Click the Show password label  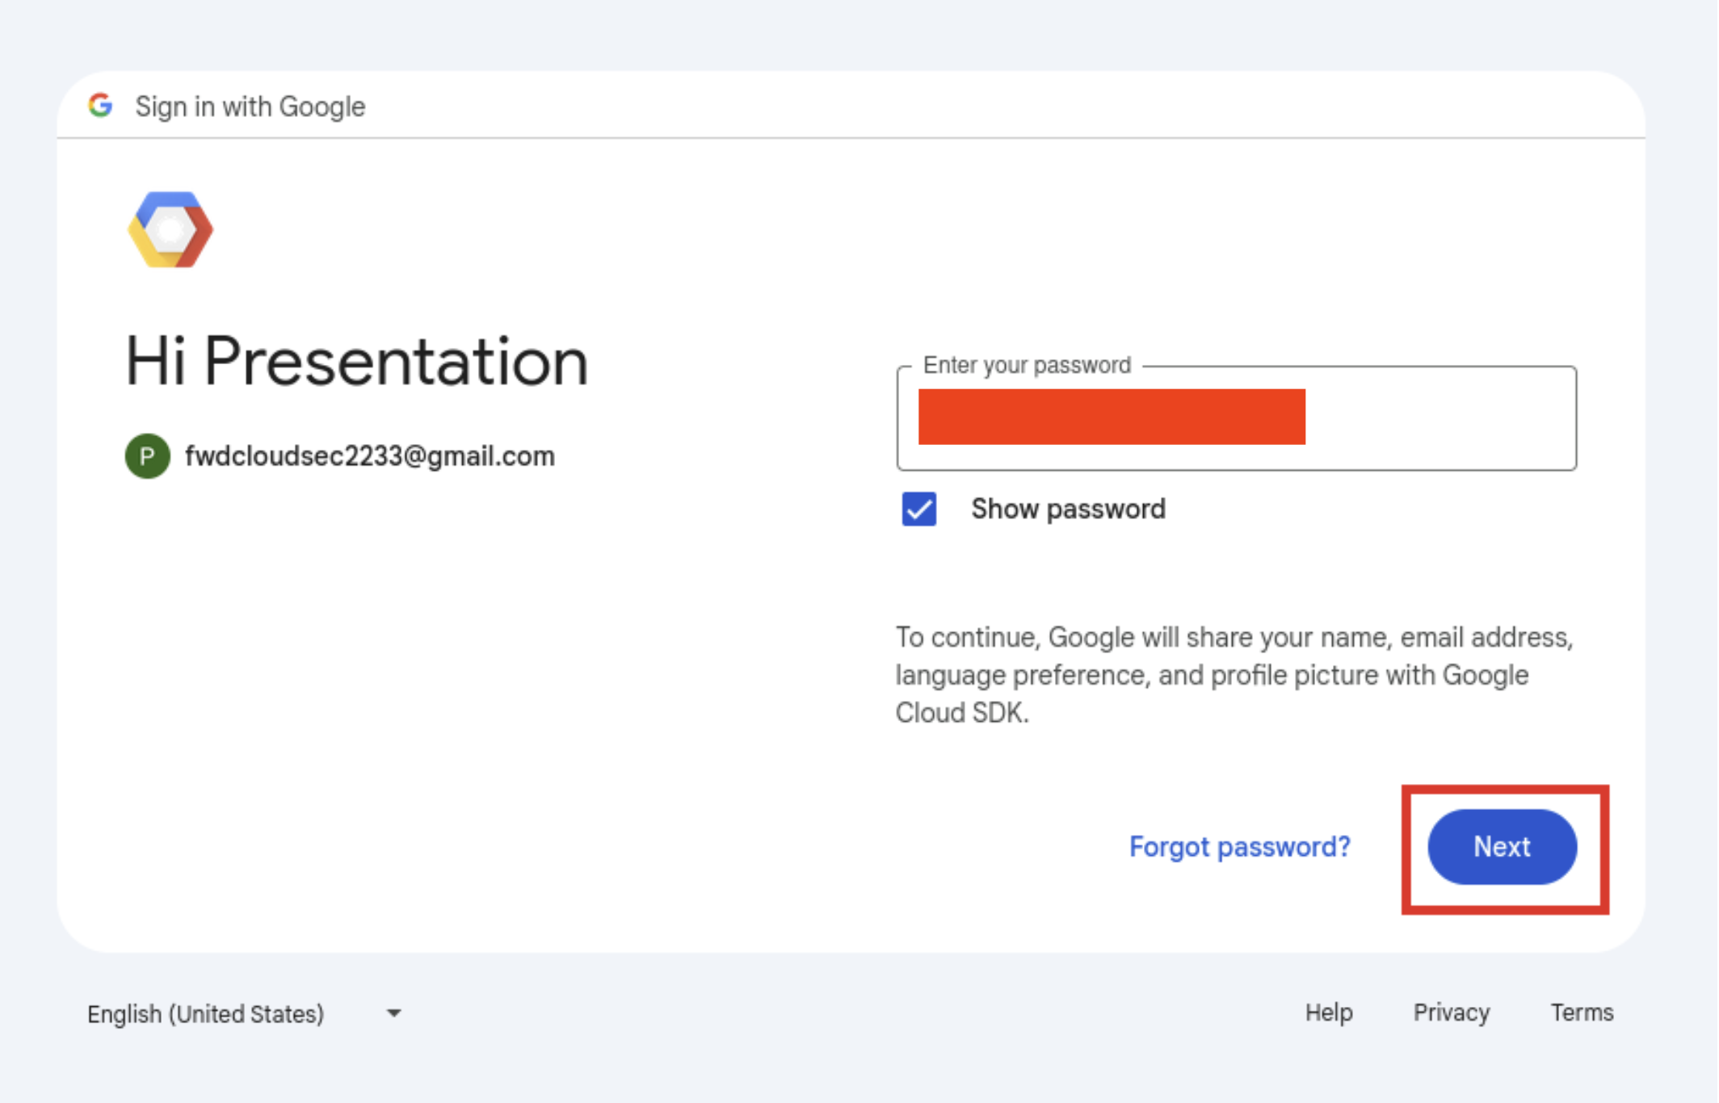coord(1067,509)
